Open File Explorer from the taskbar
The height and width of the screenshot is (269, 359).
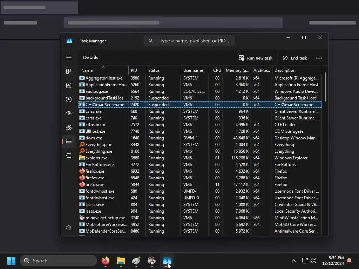121,261
